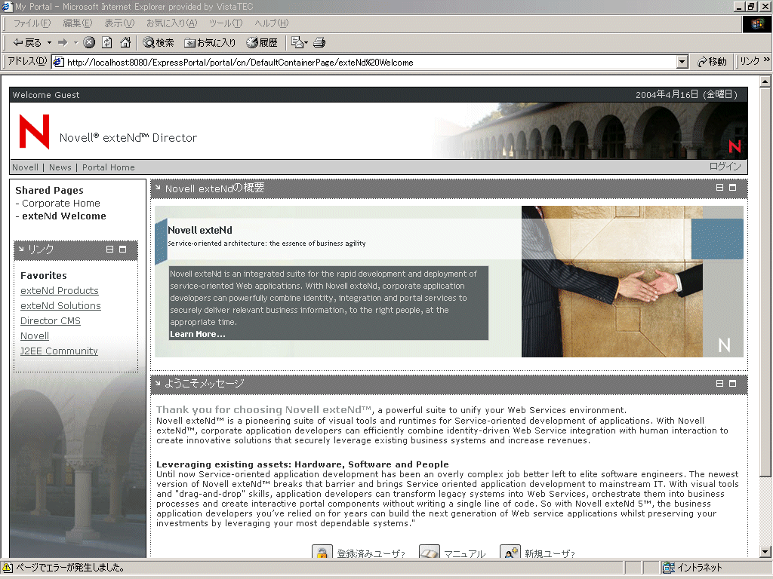Screen dimensions: 773x579
Task: Open the address bar dropdown arrow
Action: [x=682, y=62]
